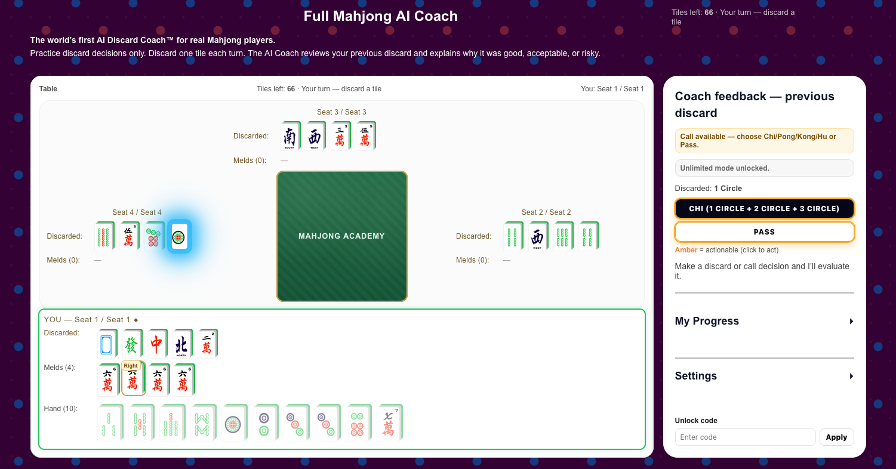Image resolution: width=896 pixels, height=469 pixels.
Task: Discard the 2 Circle tile from hand
Action: [x=265, y=423]
